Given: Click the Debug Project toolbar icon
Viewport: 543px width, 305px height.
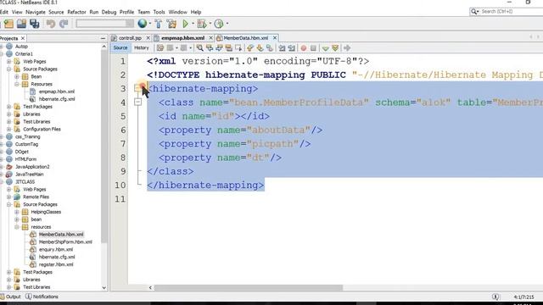Looking at the screenshot, I should tap(201, 24).
